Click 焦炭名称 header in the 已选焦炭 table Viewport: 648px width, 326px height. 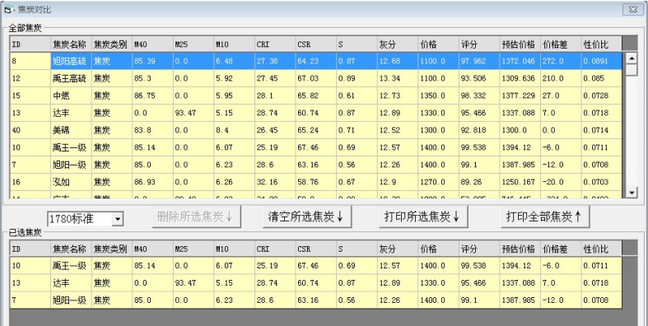tap(71, 249)
